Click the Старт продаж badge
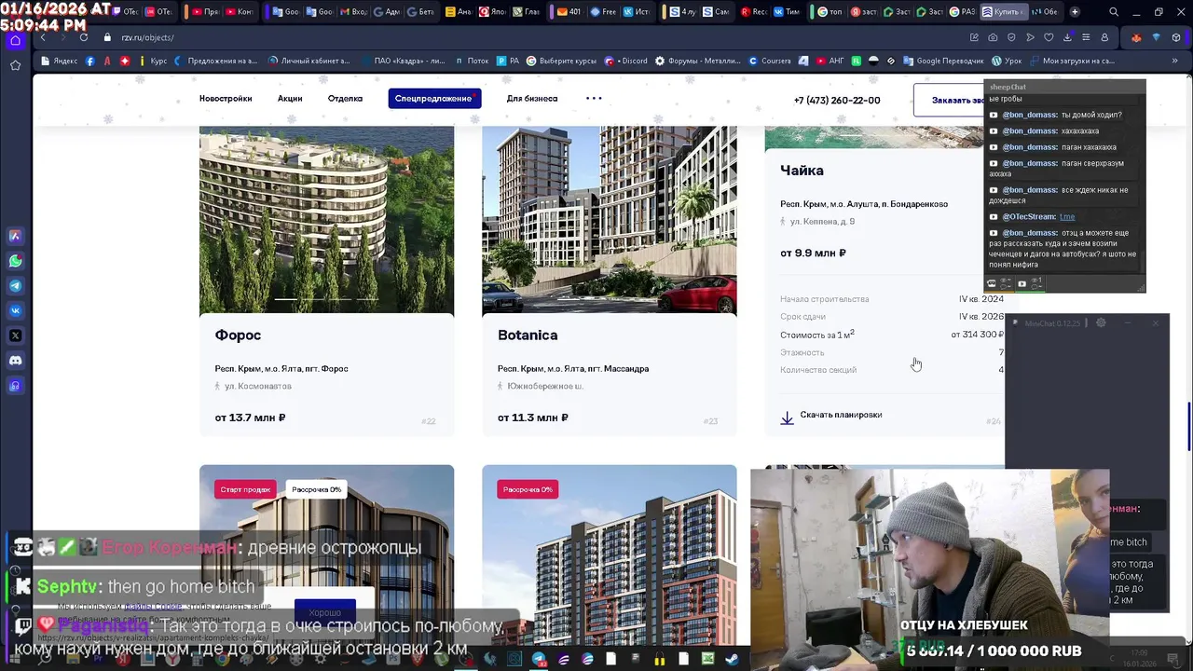Viewport: 1193px width, 671px height. [245, 489]
